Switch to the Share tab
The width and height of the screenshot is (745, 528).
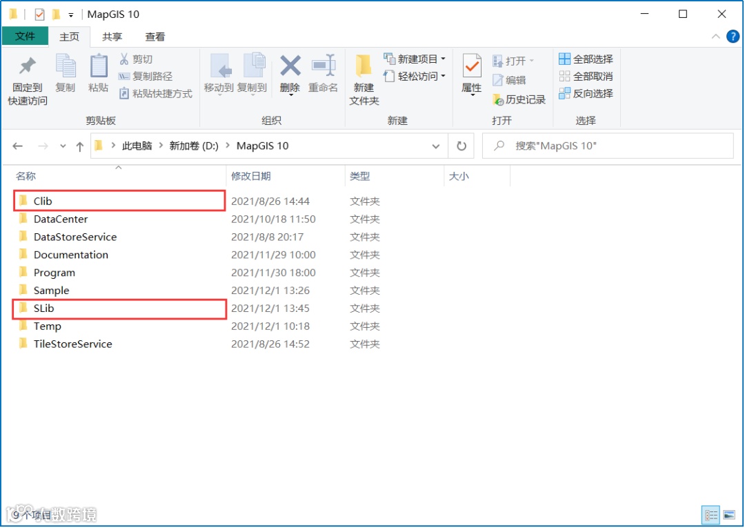pos(112,37)
